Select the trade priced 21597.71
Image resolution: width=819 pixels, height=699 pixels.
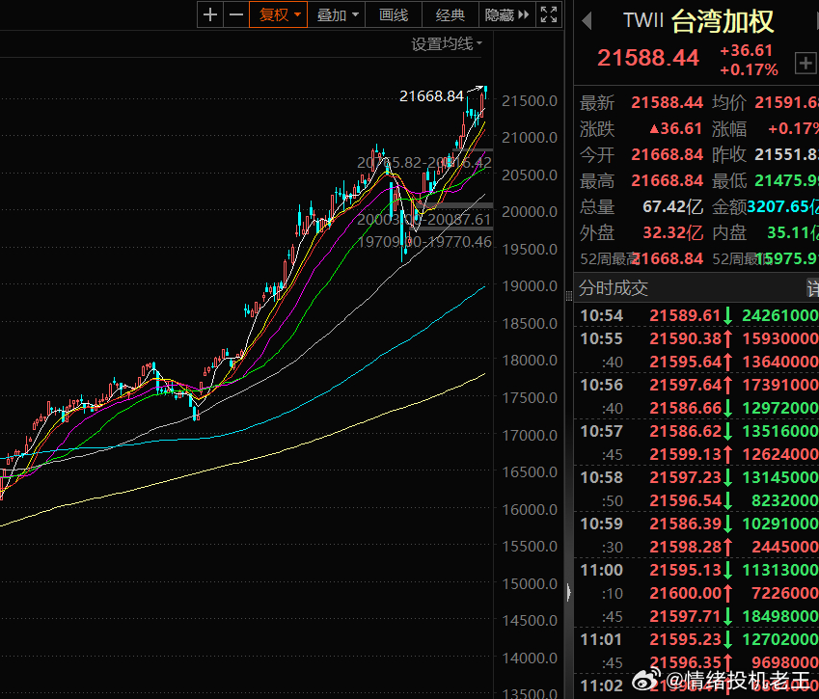click(696, 616)
